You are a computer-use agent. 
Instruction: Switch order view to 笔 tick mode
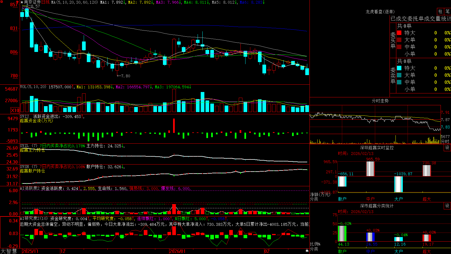click(x=448, y=11)
